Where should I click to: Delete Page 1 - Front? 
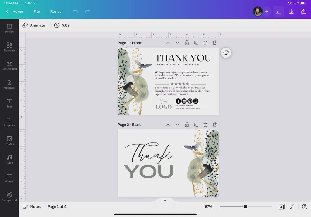206,42
